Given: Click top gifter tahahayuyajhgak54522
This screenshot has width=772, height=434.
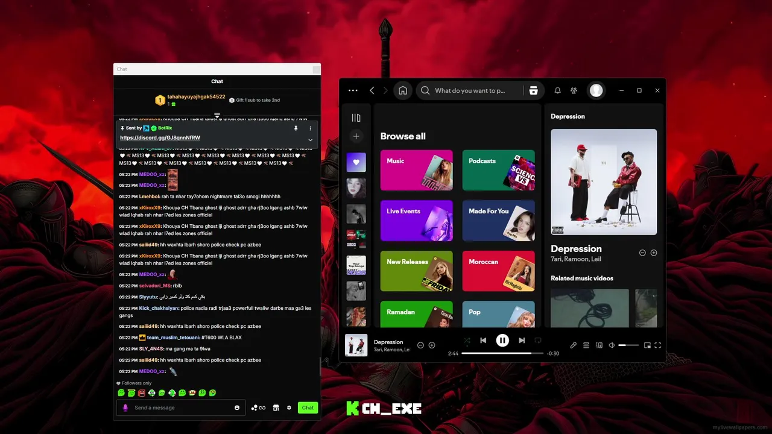Looking at the screenshot, I should [x=196, y=96].
